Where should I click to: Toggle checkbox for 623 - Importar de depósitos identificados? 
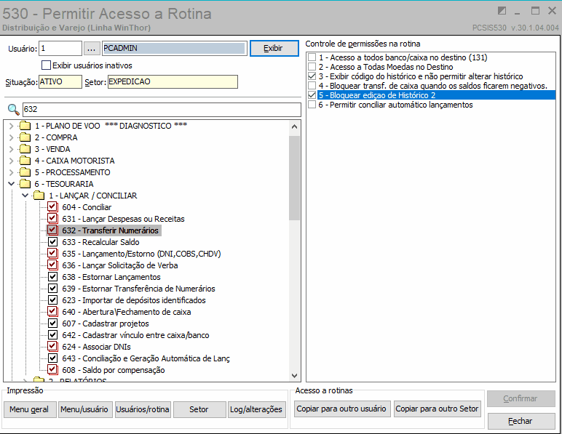(52, 300)
